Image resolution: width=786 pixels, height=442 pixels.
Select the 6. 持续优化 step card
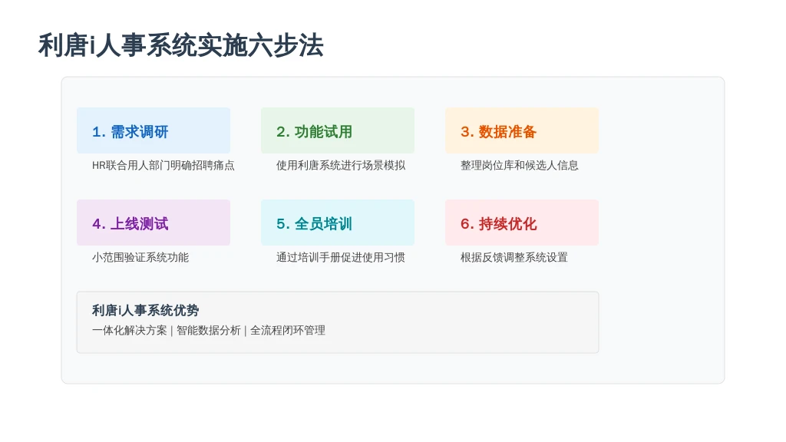[x=522, y=223]
